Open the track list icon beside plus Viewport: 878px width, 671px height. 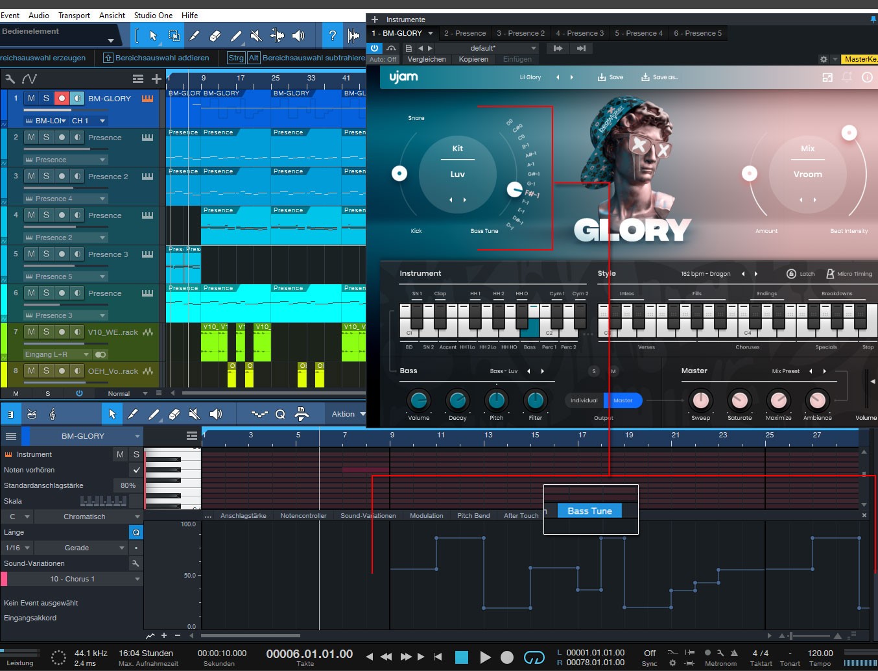[138, 79]
